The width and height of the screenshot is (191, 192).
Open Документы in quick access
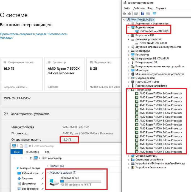click(x=29, y=183)
